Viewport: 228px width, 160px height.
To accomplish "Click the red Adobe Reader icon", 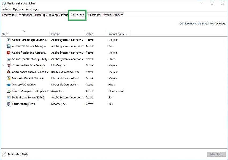I will (9, 53).
